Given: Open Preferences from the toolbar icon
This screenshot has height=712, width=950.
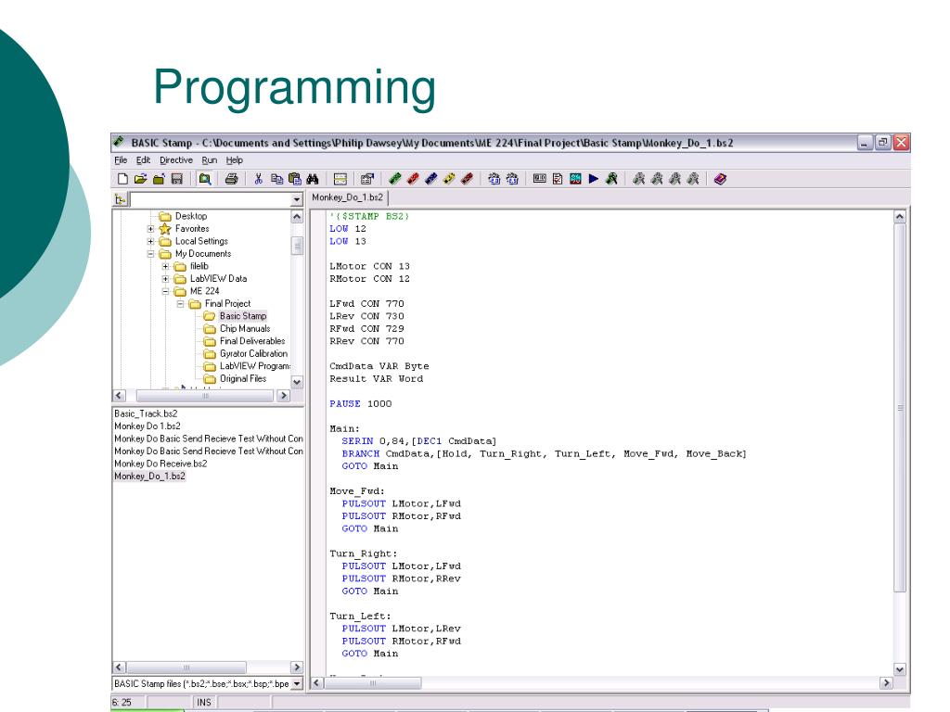Looking at the screenshot, I should click(366, 179).
